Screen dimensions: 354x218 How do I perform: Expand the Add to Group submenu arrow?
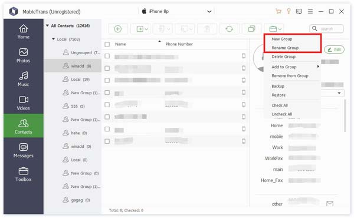coord(318,67)
